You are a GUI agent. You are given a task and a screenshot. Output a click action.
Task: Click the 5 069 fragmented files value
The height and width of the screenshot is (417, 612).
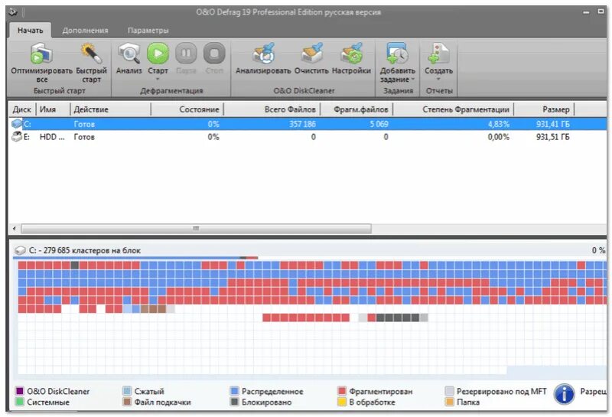click(379, 124)
